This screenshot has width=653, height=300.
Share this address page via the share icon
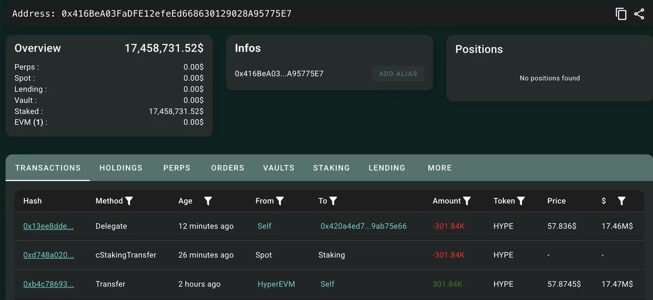(x=639, y=14)
